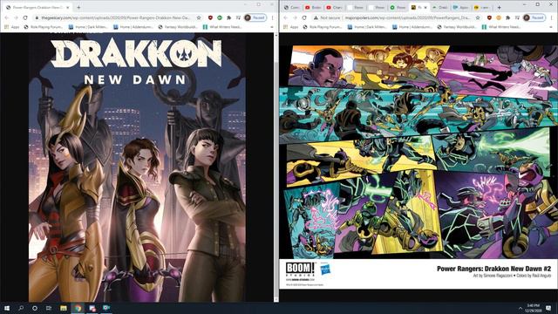This screenshot has width=558, height=314.
Task: Open the orange face extension in right window
Action: 499,17
